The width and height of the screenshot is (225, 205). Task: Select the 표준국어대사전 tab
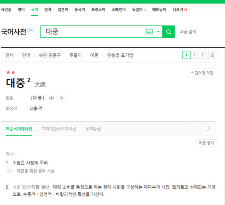[x=19, y=129]
